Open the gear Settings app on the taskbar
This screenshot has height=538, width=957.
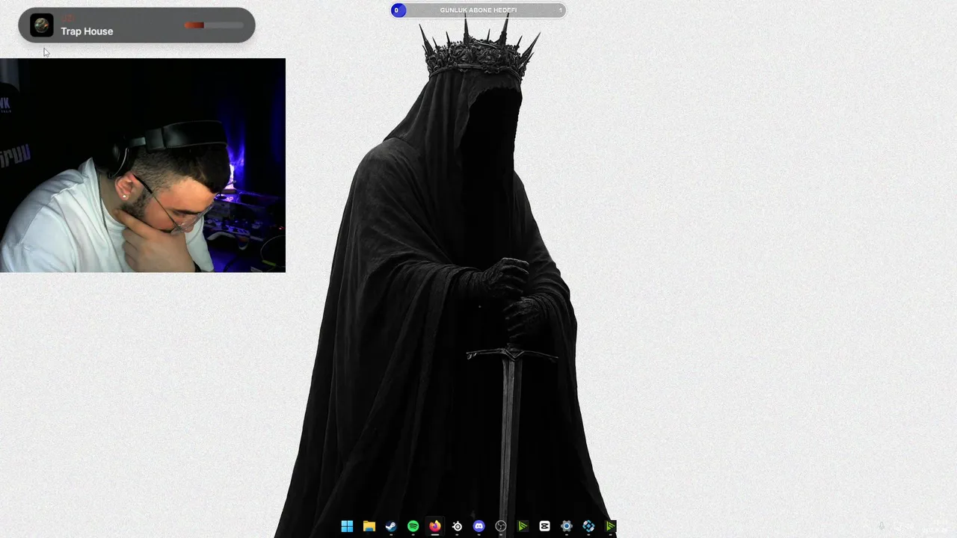tap(567, 526)
